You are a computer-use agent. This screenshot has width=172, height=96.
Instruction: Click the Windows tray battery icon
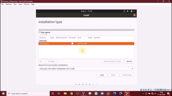pos(149,94)
